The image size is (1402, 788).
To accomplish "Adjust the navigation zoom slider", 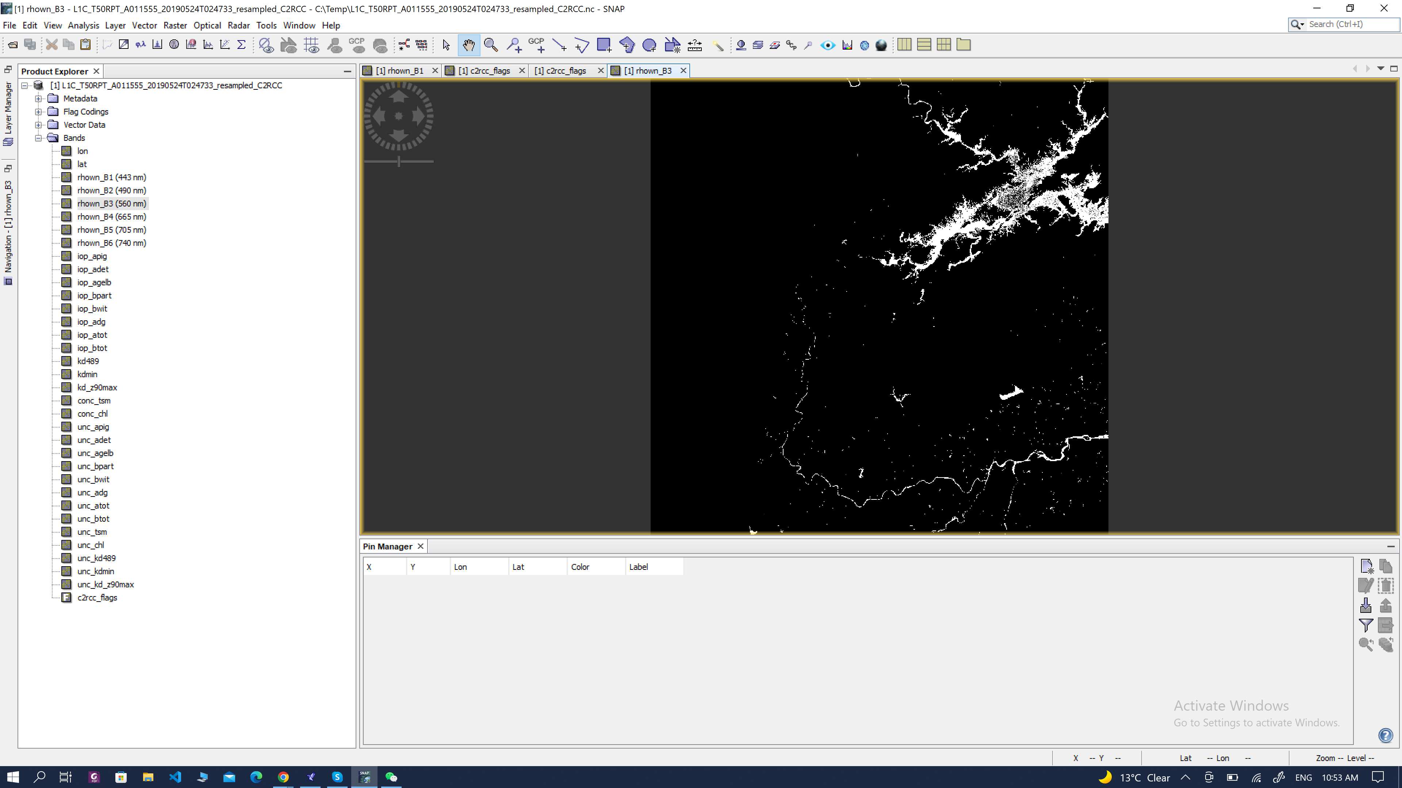I will tap(399, 162).
